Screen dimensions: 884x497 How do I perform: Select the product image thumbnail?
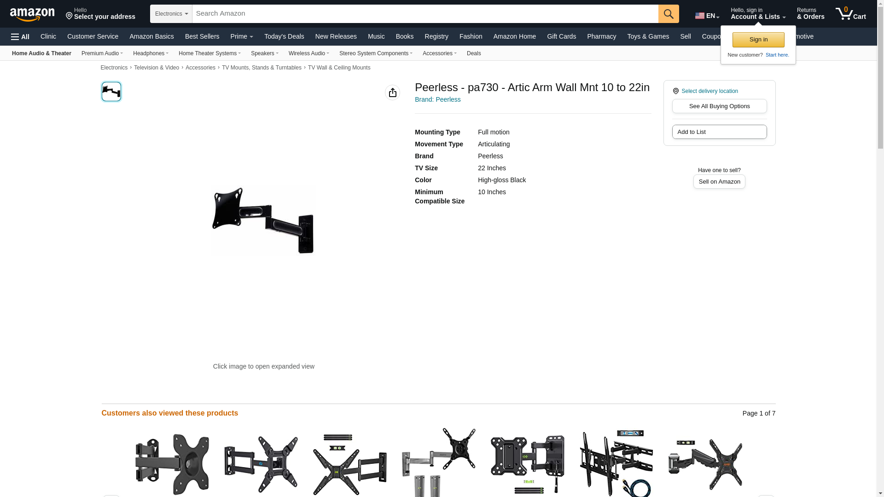pyautogui.click(x=111, y=92)
